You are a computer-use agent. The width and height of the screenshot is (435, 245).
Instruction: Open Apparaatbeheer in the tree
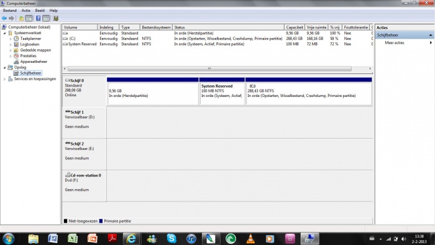pos(34,62)
